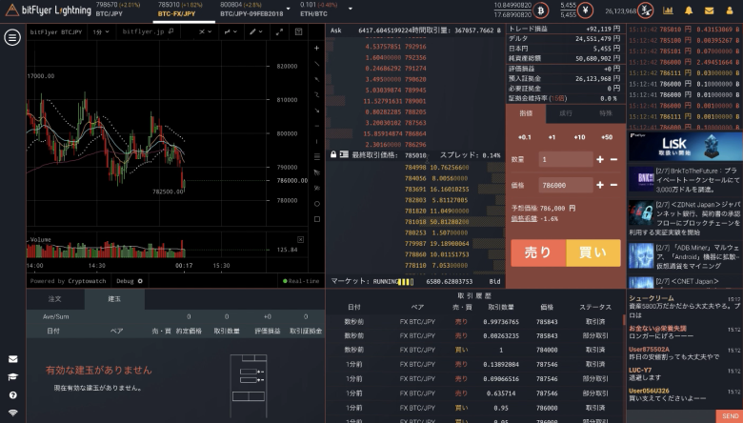Open the 注文 orders tab

[55, 299]
